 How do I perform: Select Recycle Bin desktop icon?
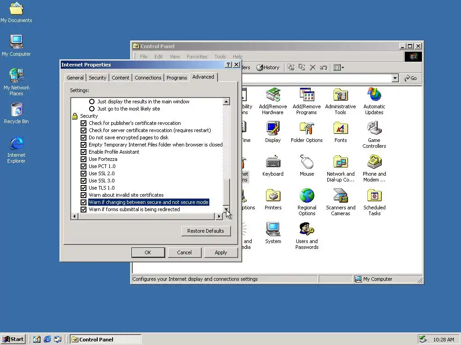[x=16, y=113]
